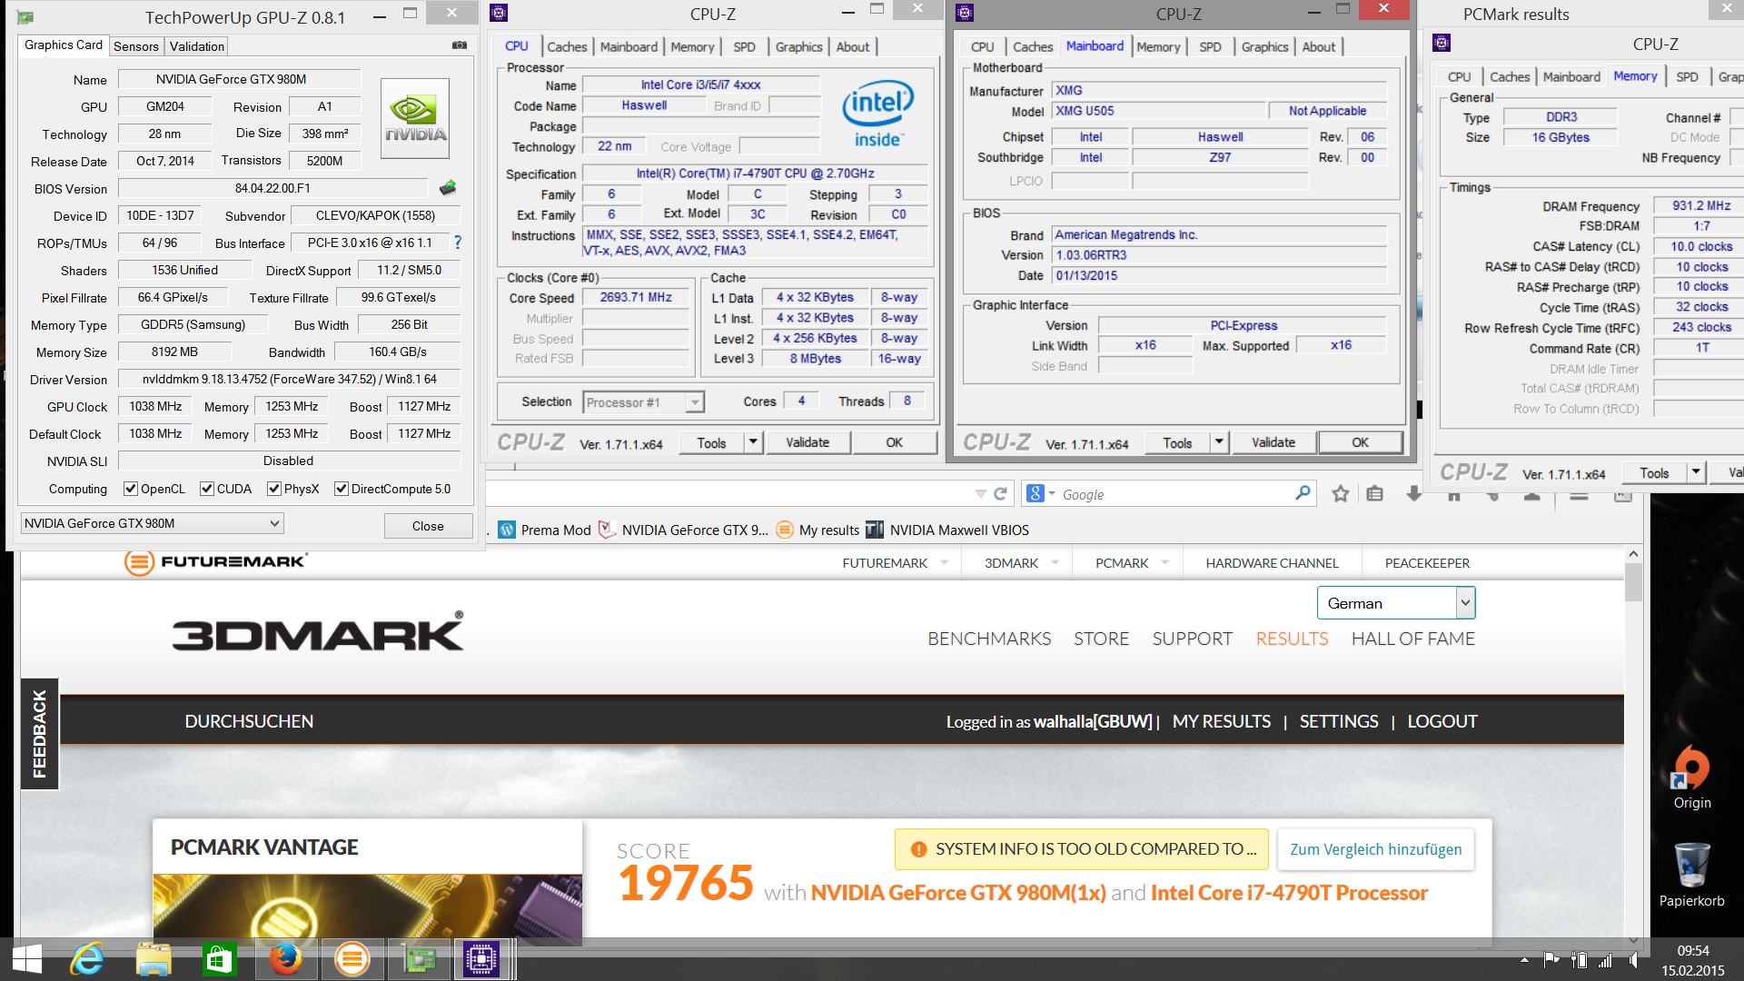Click the scrollbar down arrow on the page
The width and height of the screenshot is (1744, 981).
1633,939
